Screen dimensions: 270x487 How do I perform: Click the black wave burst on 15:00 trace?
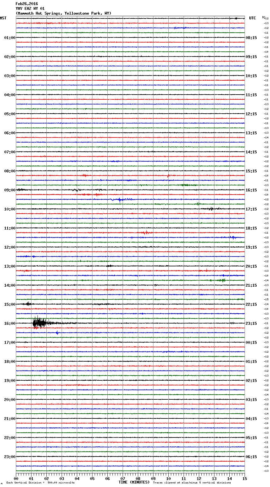point(28,304)
